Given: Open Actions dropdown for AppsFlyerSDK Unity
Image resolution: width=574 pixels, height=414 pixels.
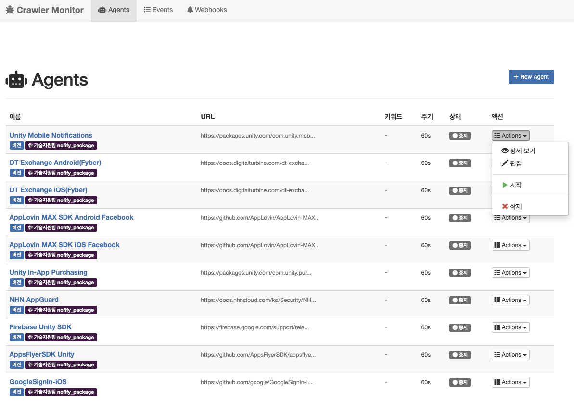Looking at the screenshot, I should coord(510,355).
